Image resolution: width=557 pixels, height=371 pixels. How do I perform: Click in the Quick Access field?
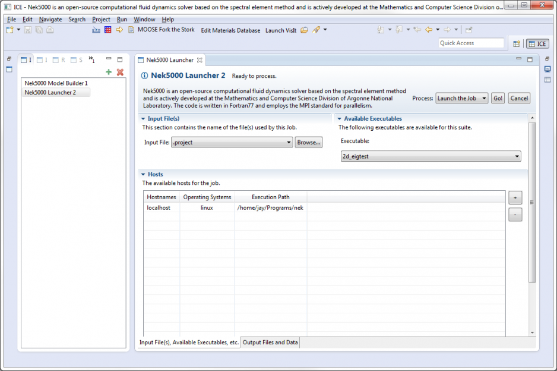[471, 43]
